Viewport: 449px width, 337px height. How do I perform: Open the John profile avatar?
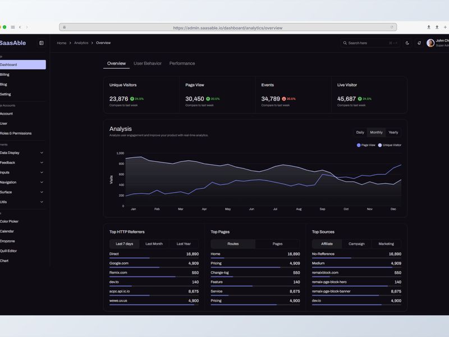pyautogui.click(x=430, y=43)
